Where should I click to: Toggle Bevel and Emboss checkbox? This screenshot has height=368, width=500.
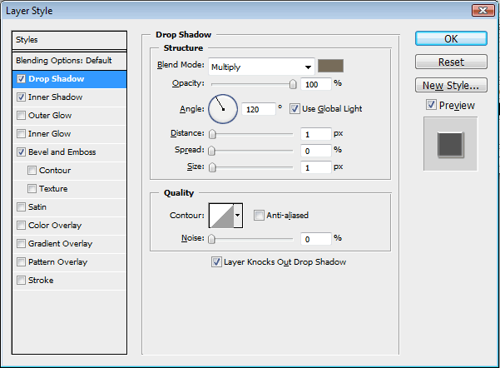[21, 152]
